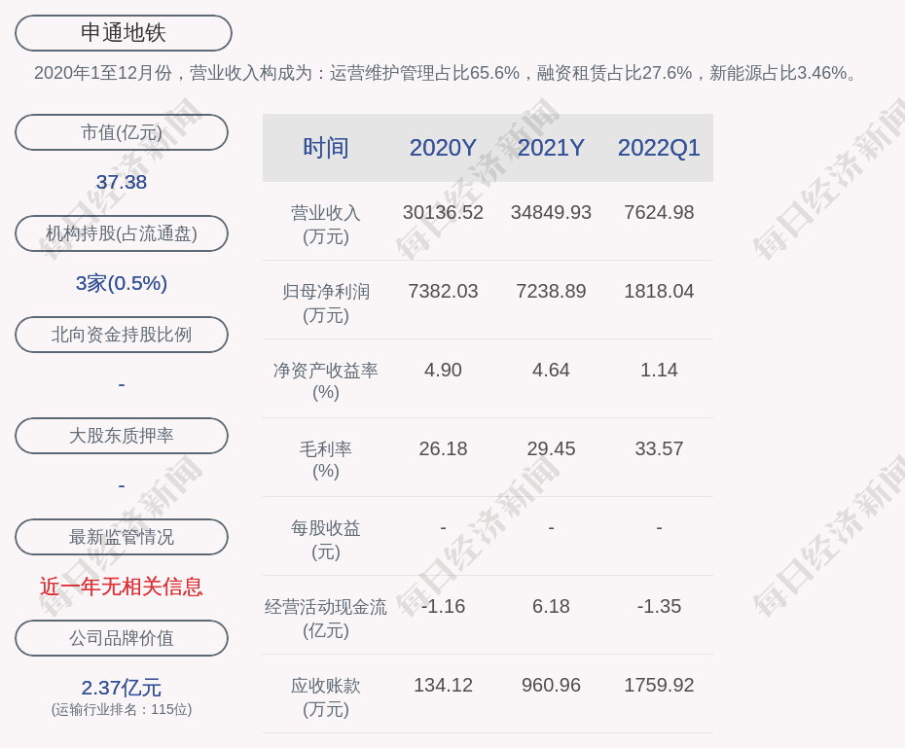Image resolution: width=905 pixels, height=748 pixels.
Task: Select the gross margin value 33.57
Action: (x=659, y=448)
